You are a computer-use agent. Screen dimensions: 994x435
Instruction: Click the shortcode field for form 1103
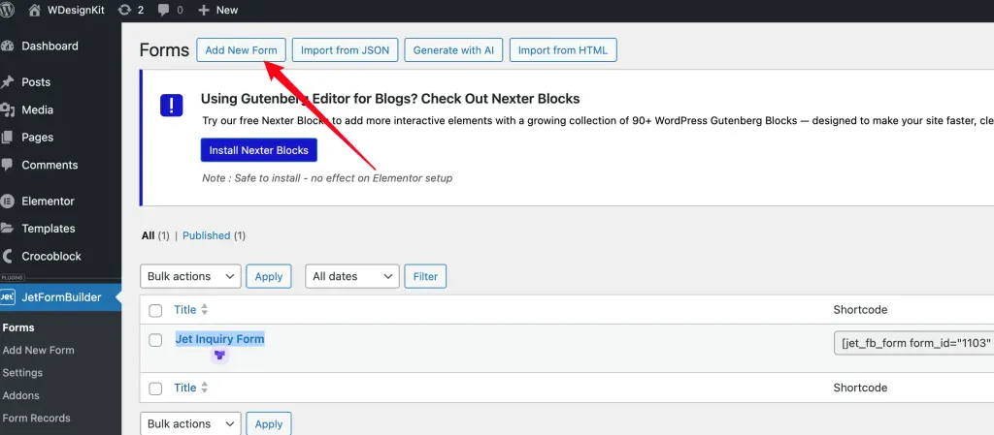(914, 343)
